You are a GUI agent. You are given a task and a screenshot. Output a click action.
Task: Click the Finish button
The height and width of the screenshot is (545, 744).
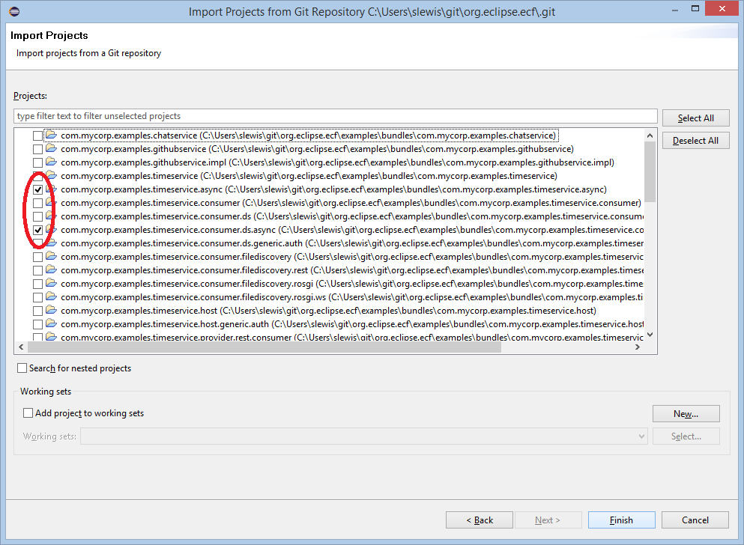pyautogui.click(x=622, y=520)
